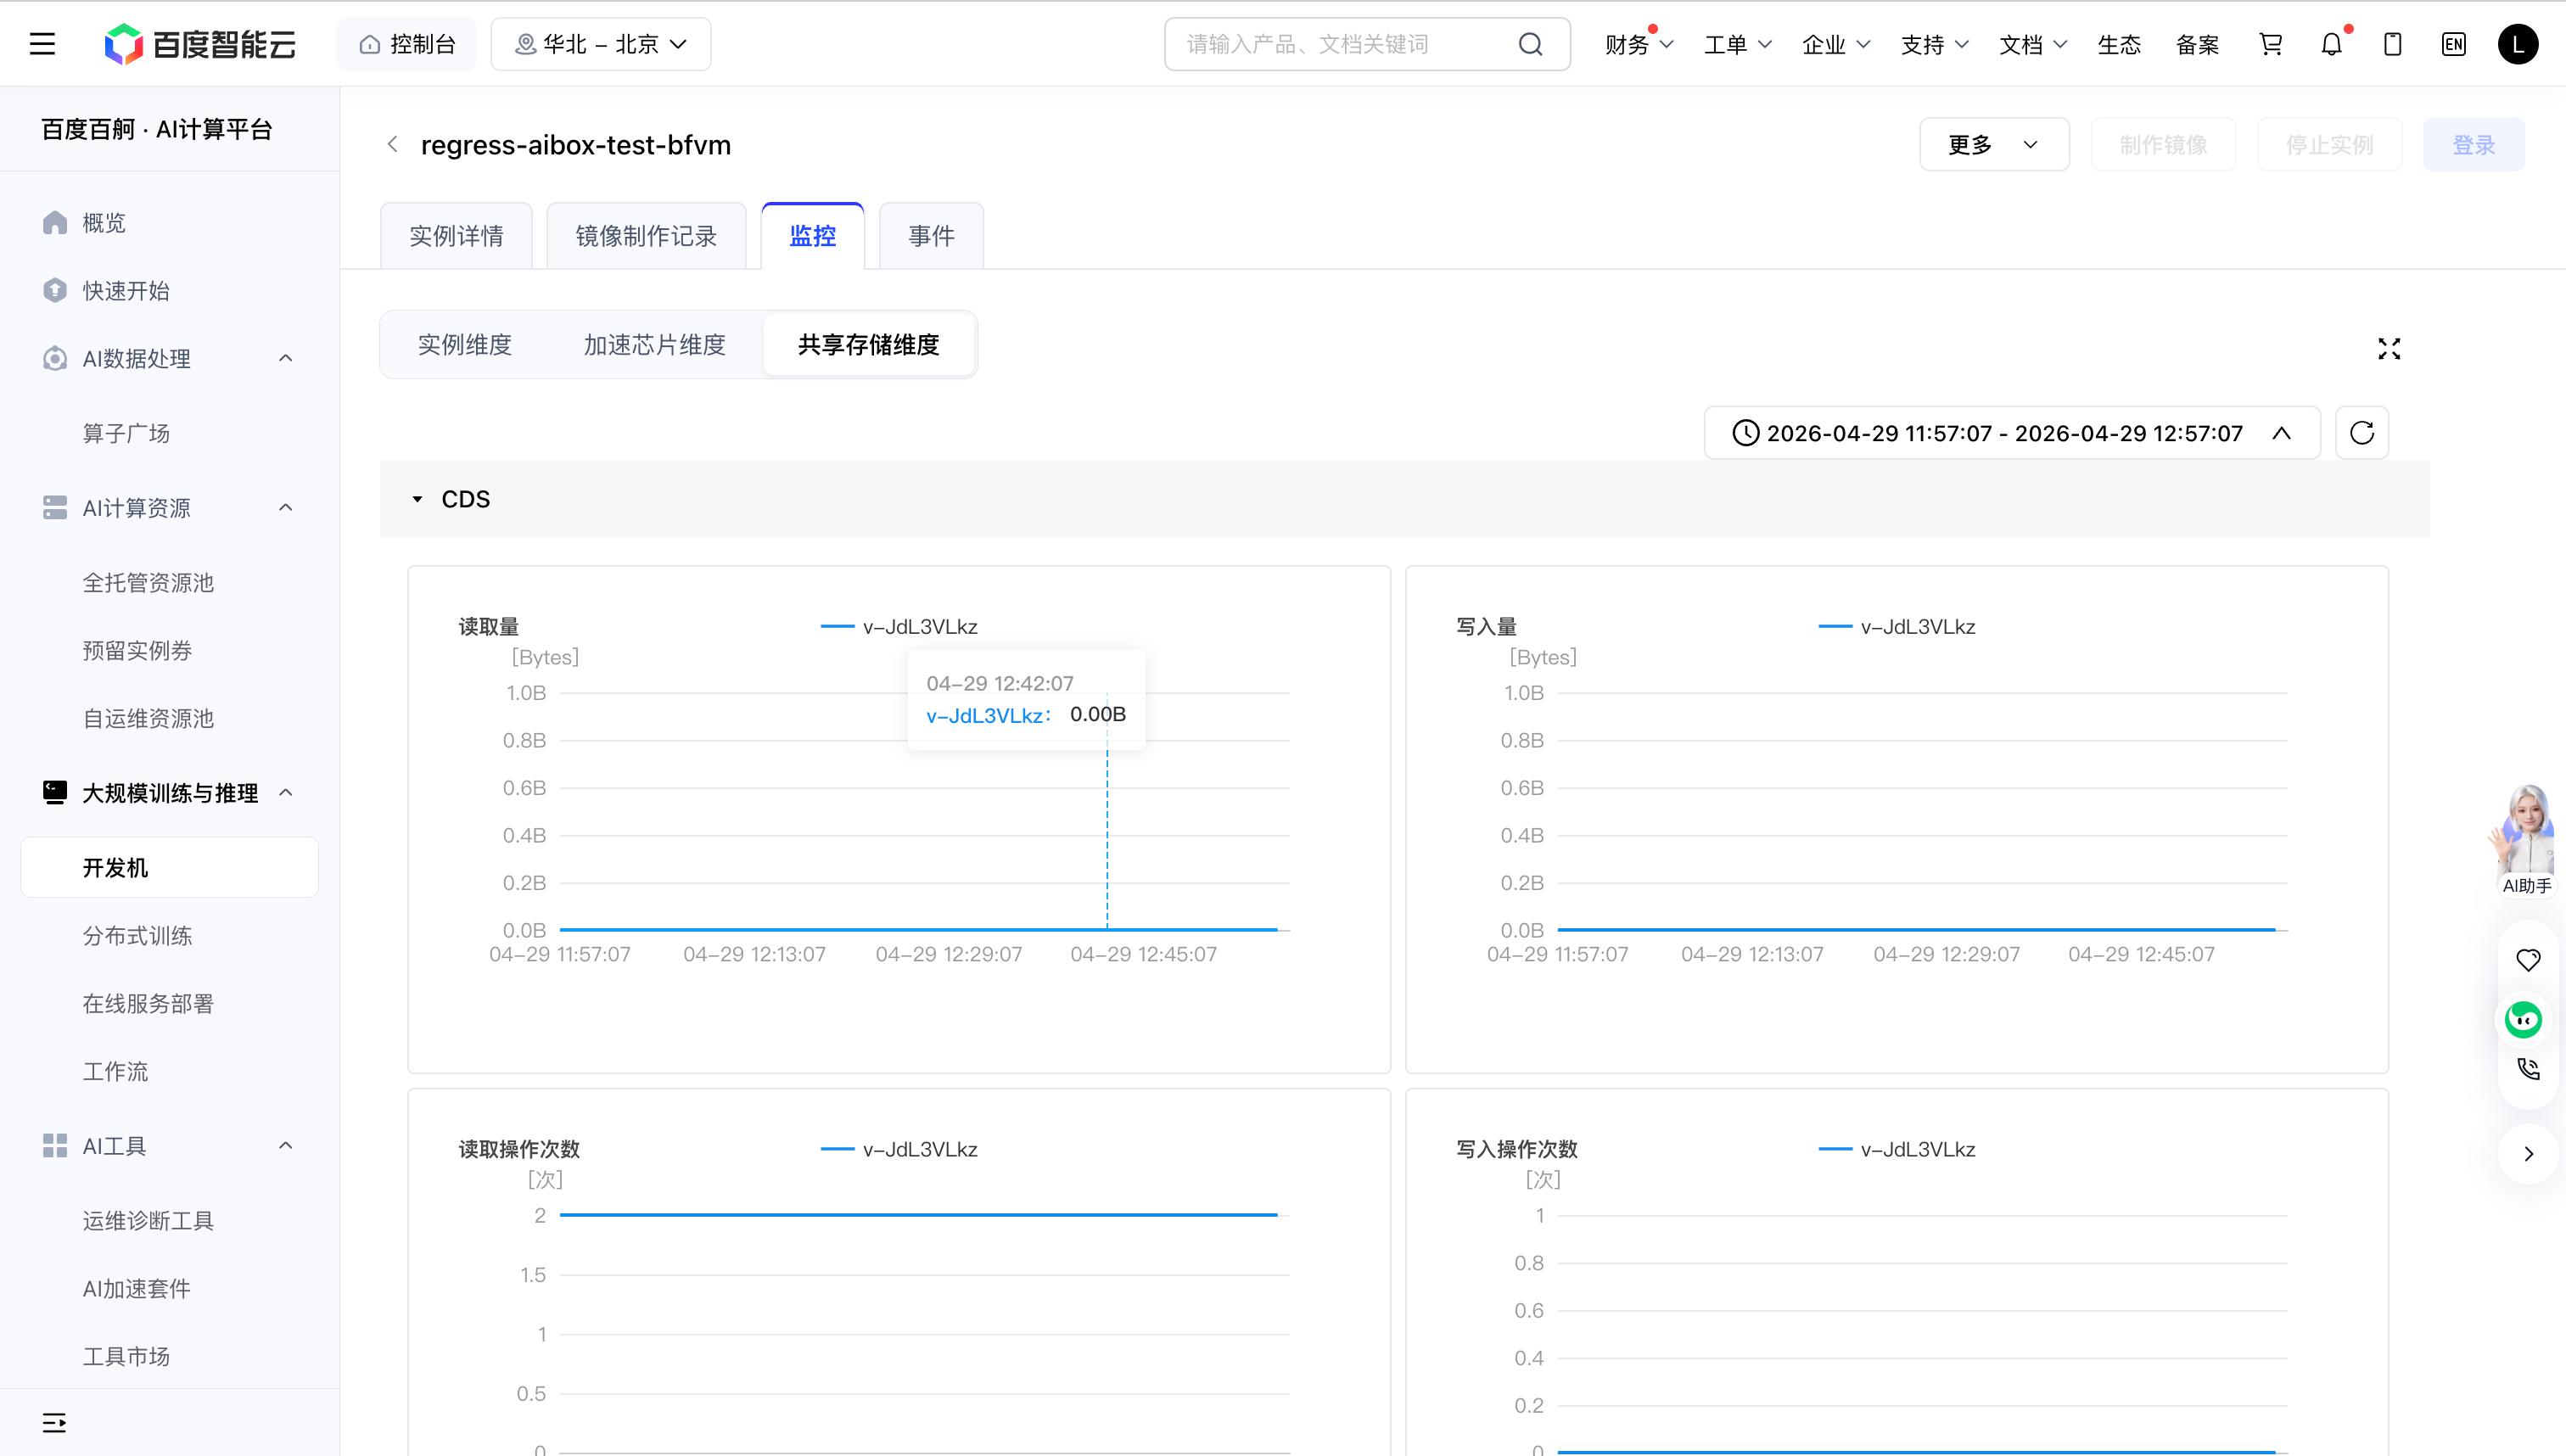2566x1456 pixels.
Task: Select the 实例维度 segment
Action: point(465,345)
